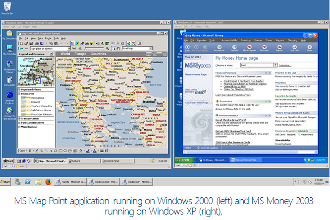The height and width of the screenshot is (220, 330).
Task: Expand Parks and Reserves in the legend
Action: click(x=19, y=123)
